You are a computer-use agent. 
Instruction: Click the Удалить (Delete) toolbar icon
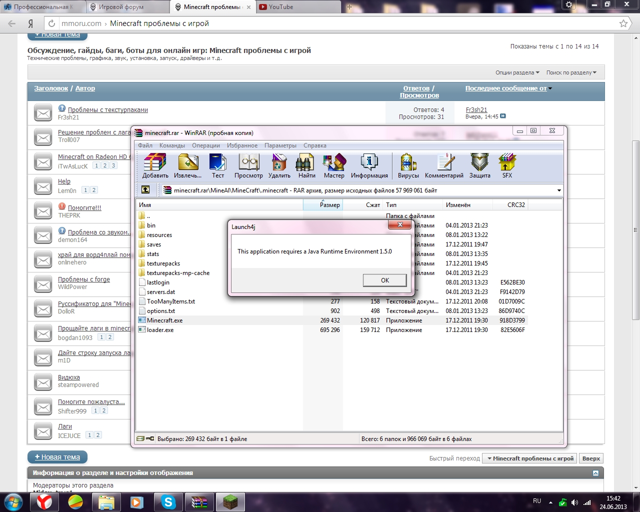click(x=279, y=165)
